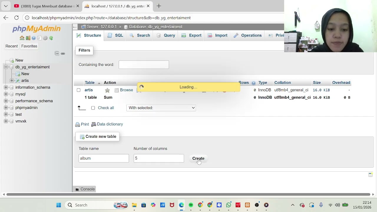Open the Export tab
The height and width of the screenshot is (212, 377).
(x=191, y=35)
